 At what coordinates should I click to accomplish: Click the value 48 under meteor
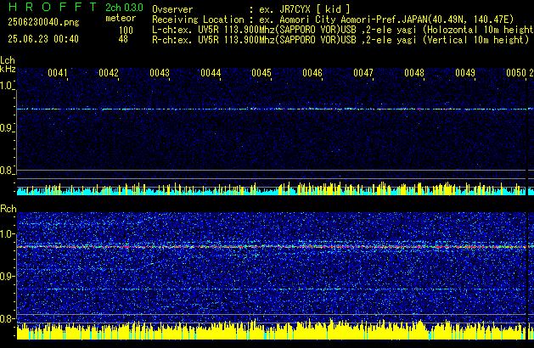pyautogui.click(x=123, y=39)
